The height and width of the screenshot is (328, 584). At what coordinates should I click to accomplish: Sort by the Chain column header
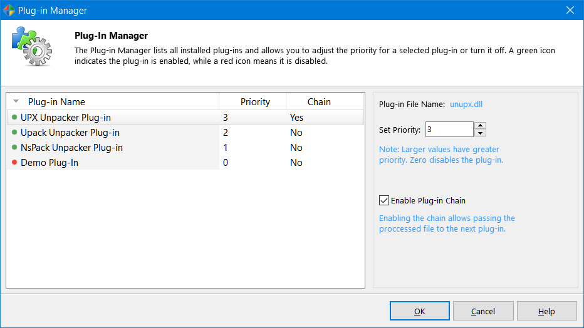point(325,101)
